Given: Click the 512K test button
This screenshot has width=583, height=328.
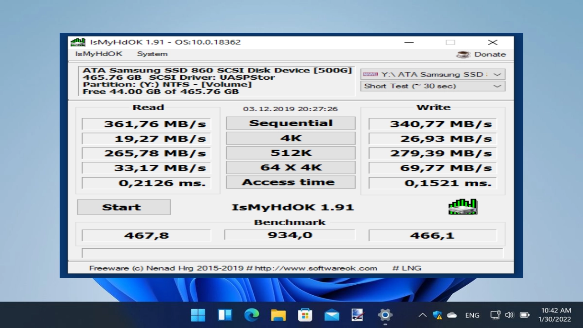Looking at the screenshot, I should (x=291, y=153).
